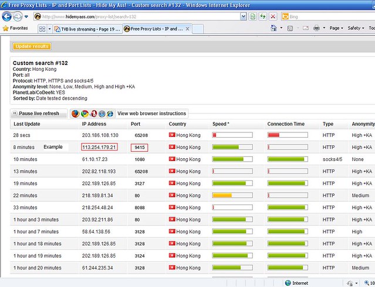Click the Compatibility View icon
This screenshot has height=287, width=375.
coord(253,17)
